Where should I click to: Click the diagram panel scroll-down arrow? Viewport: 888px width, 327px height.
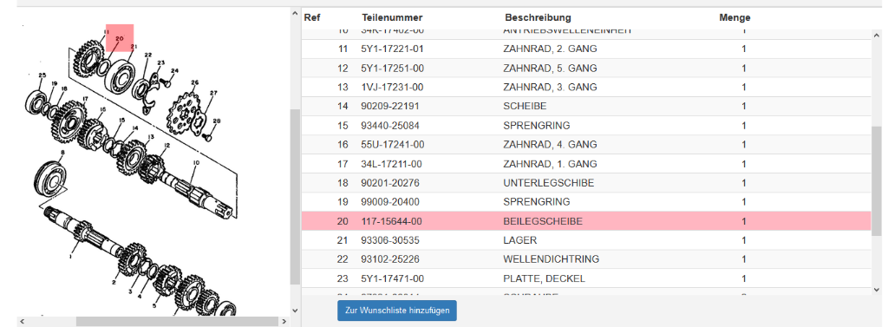click(295, 310)
